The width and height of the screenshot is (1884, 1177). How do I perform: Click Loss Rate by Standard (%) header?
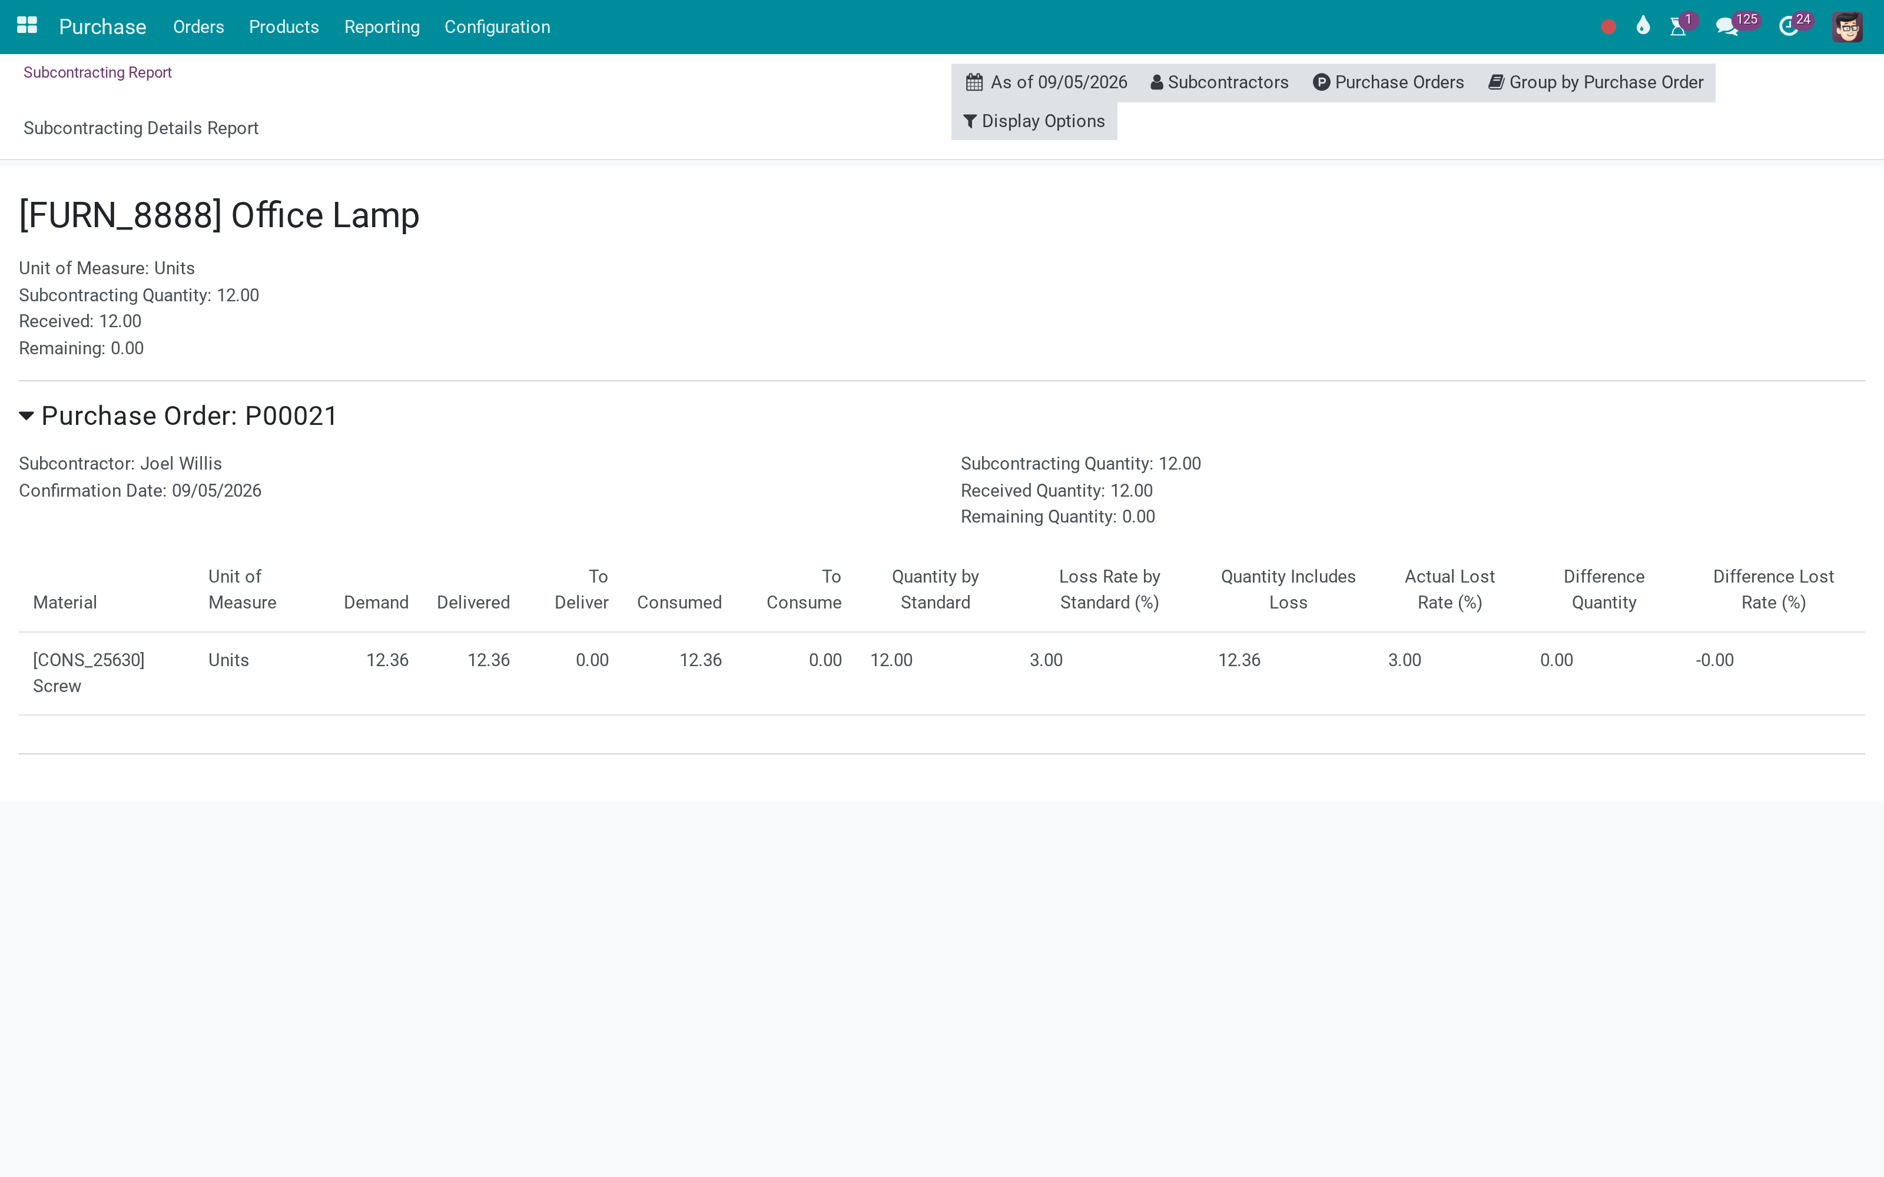1109,589
